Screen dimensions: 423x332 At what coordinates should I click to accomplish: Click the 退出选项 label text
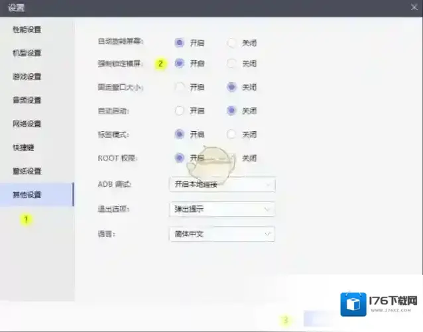coord(113,209)
